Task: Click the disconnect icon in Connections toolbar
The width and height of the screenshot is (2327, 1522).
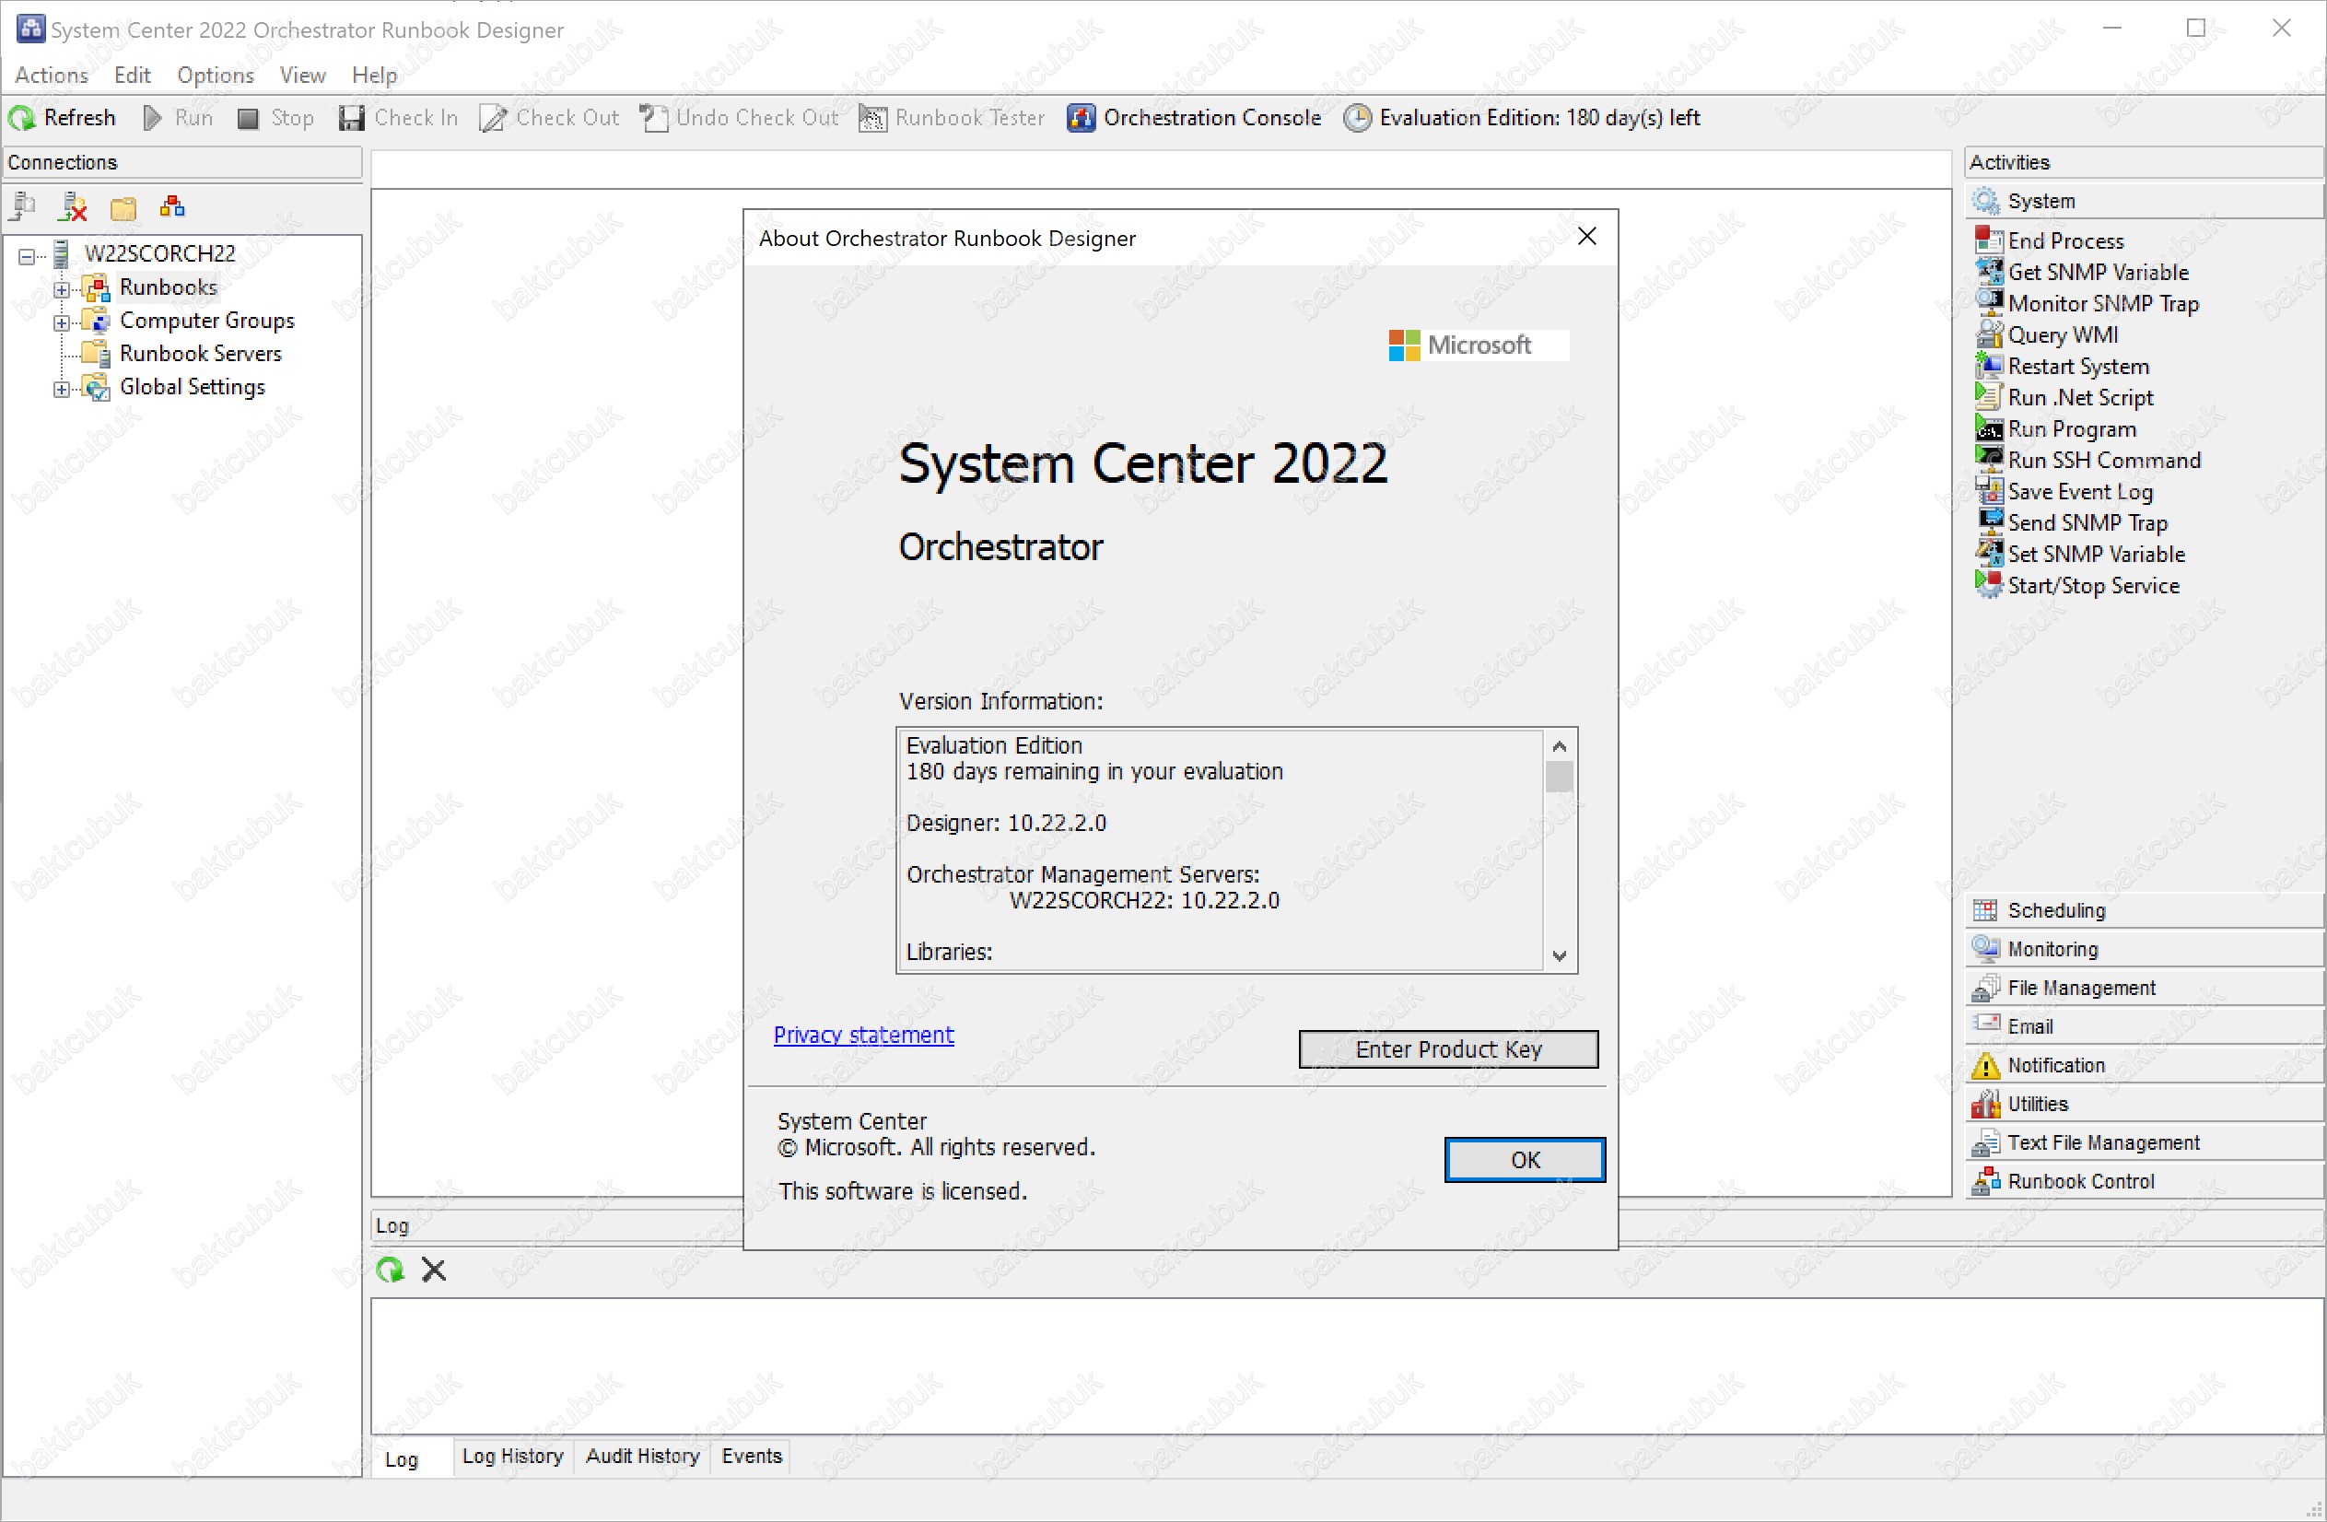Action: pyautogui.click(x=74, y=207)
